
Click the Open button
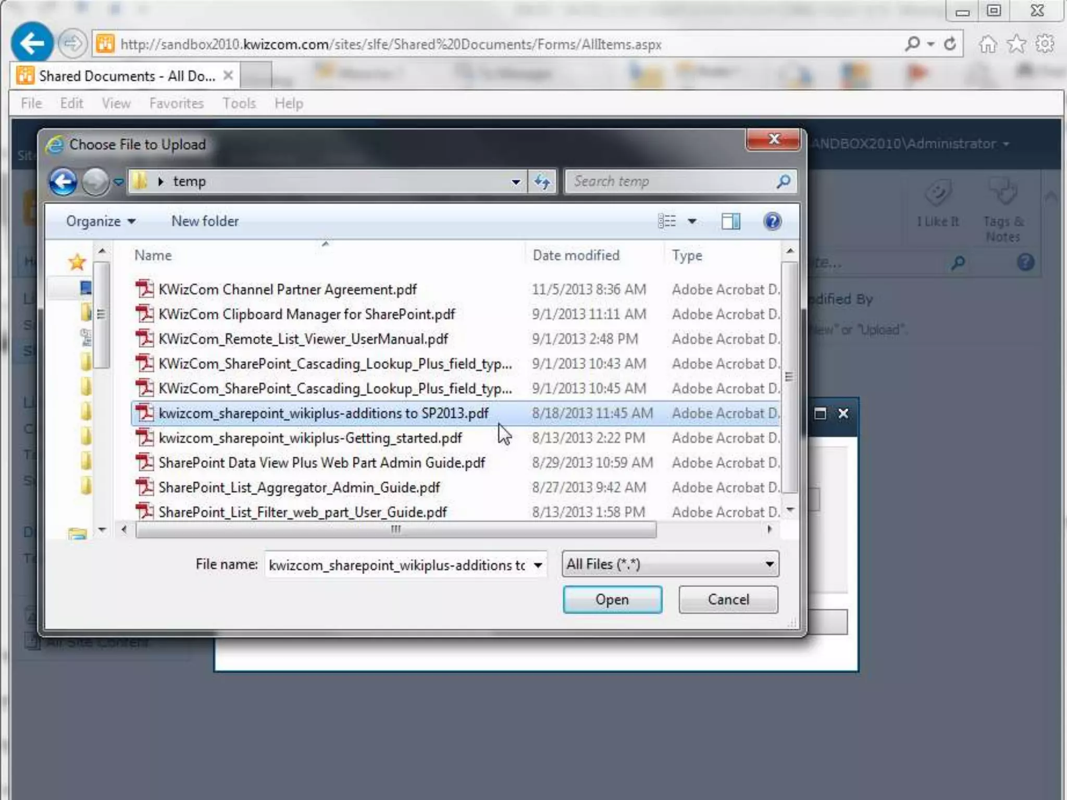pos(612,599)
